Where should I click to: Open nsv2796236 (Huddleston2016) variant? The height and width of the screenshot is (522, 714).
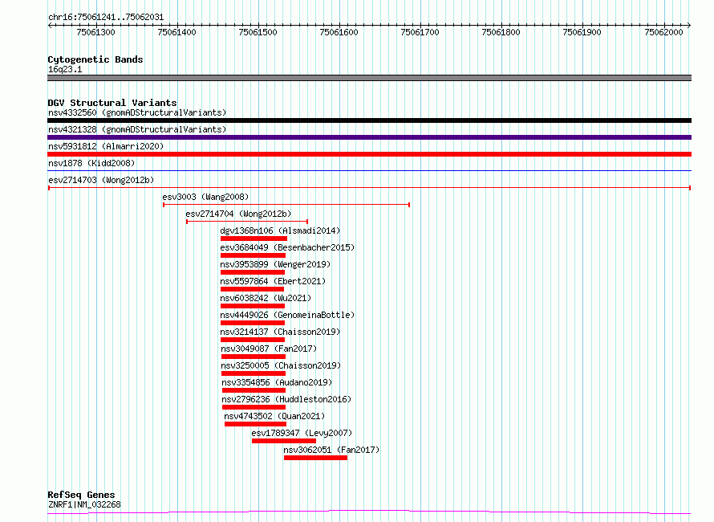pos(286,399)
